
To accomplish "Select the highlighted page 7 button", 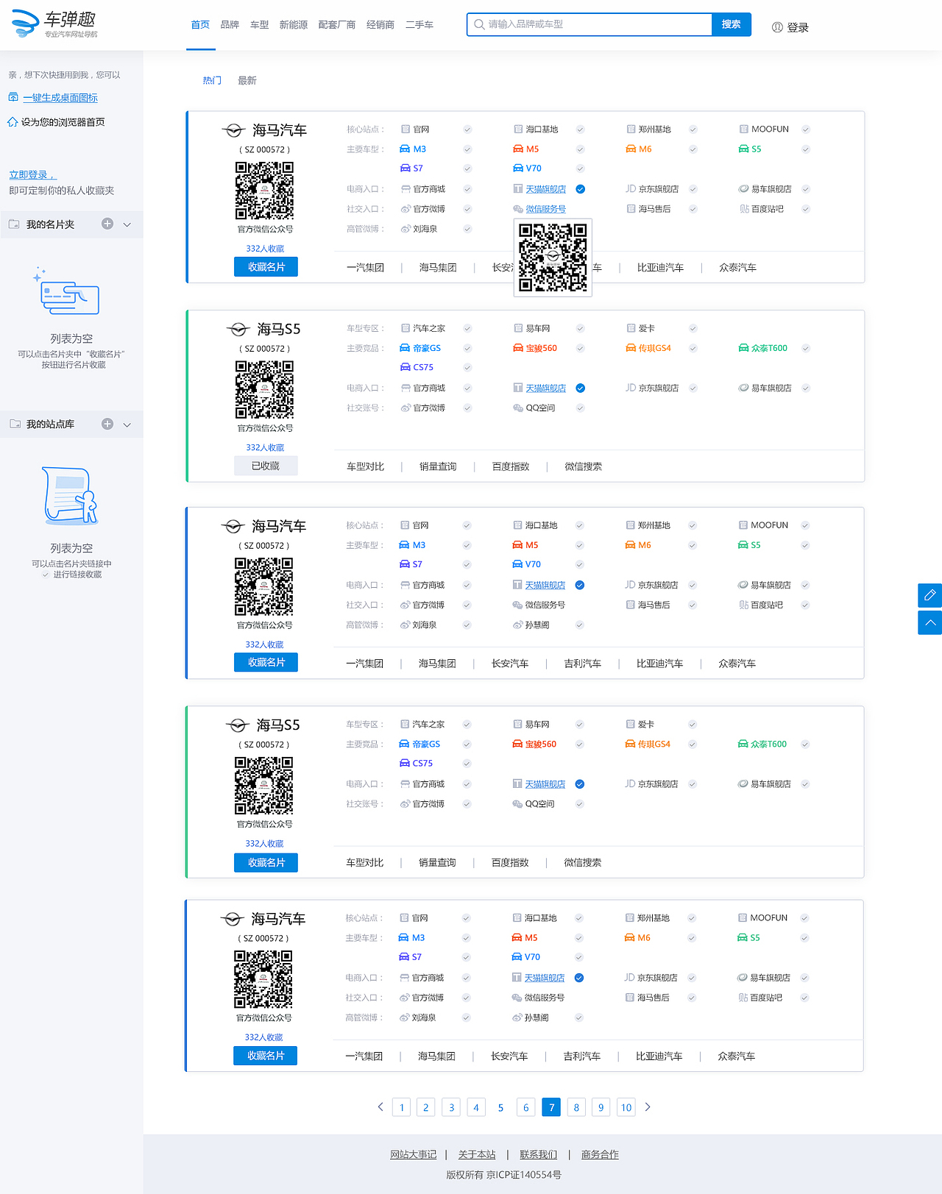I will (x=551, y=1107).
